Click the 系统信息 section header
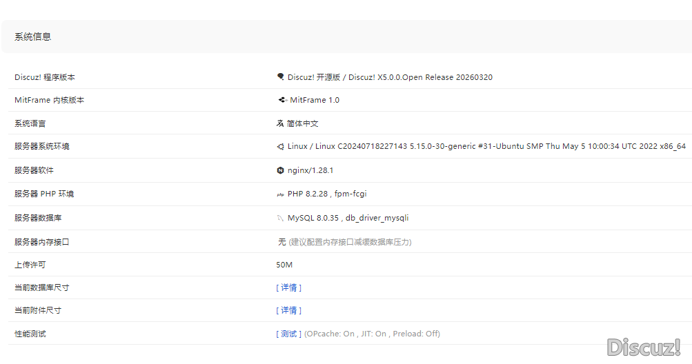The height and width of the screenshot is (364, 692). click(x=33, y=37)
